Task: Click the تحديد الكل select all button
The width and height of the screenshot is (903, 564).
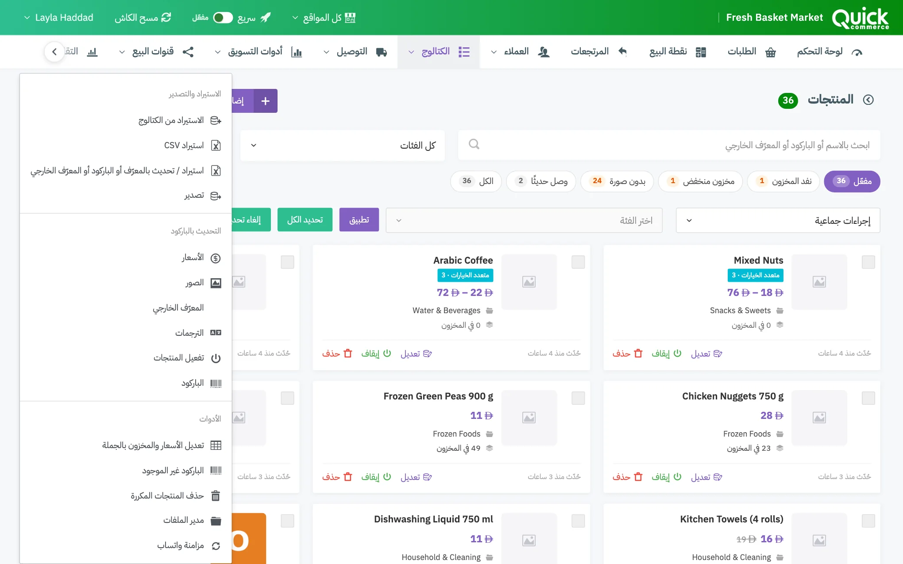Action: 305,220
